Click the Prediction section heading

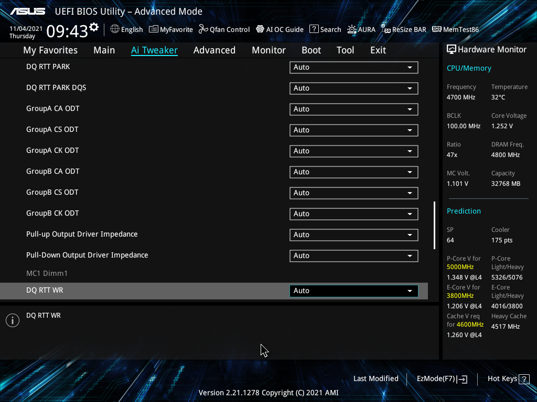[464, 211]
